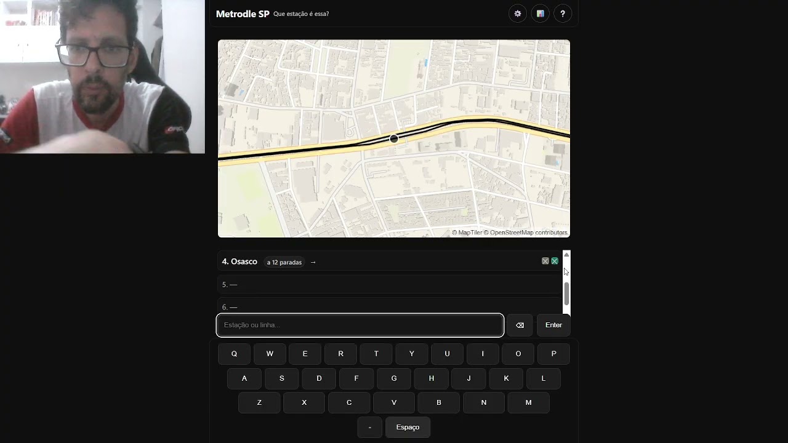Click the gray square indicator for Osasco

pyautogui.click(x=545, y=261)
